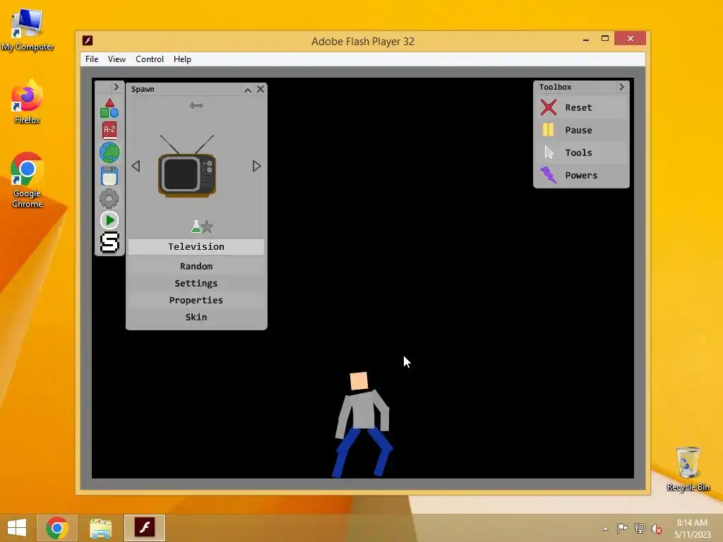
Task: Select the Television name field
Action: tap(196, 246)
